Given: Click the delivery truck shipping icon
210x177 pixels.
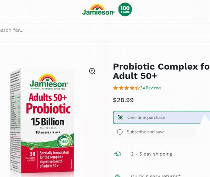Looking at the screenshot, I should pos(118,154).
